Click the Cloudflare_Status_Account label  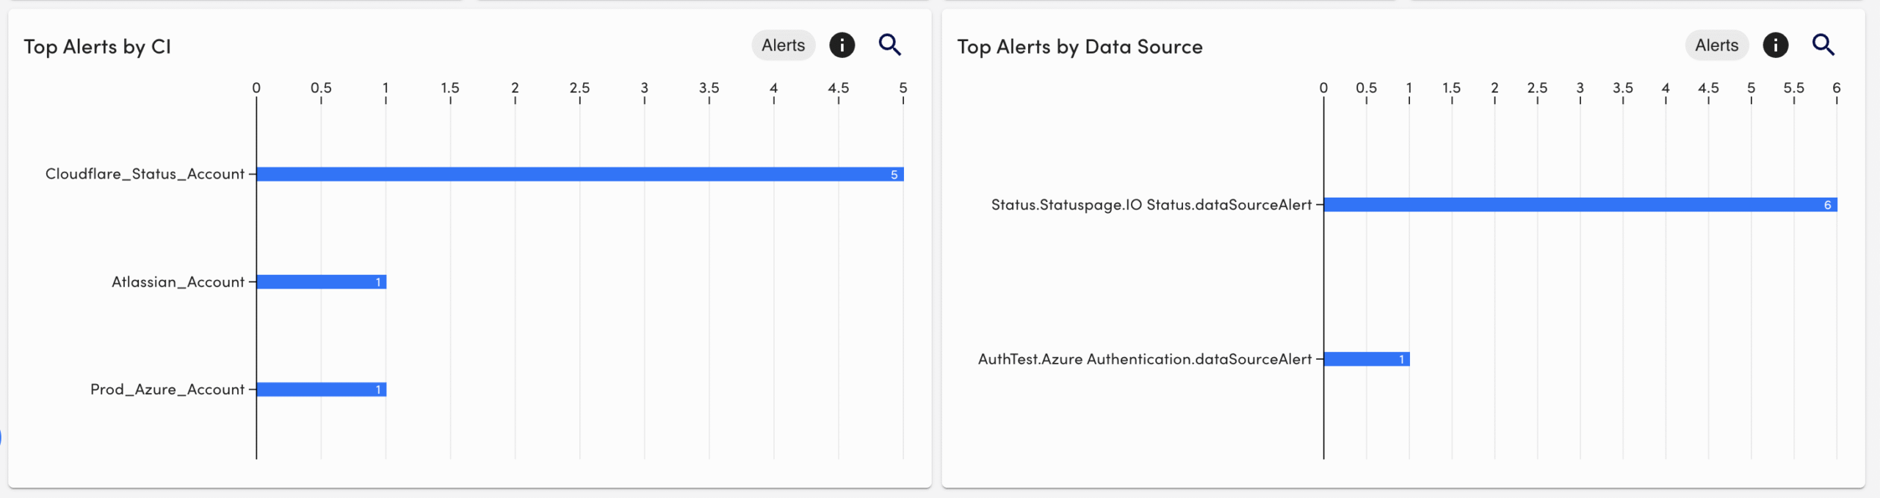pos(145,174)
